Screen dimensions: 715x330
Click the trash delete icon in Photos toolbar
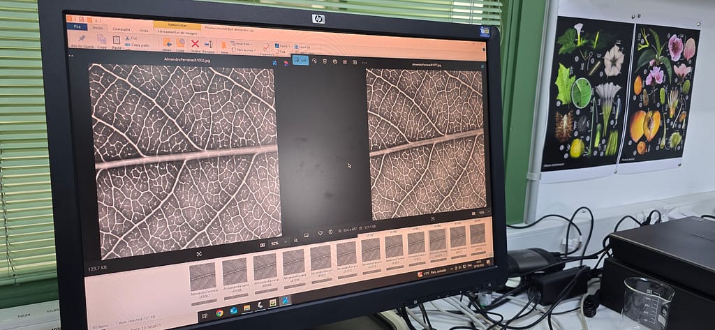325,61
